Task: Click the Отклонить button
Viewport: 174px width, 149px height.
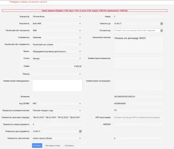Action: [69, 146]
